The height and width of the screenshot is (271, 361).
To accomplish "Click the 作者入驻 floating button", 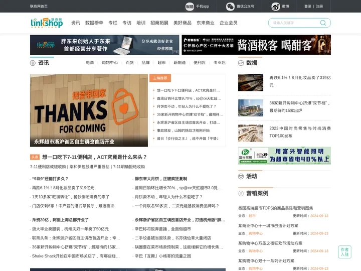I will click(x=344, y=252).
